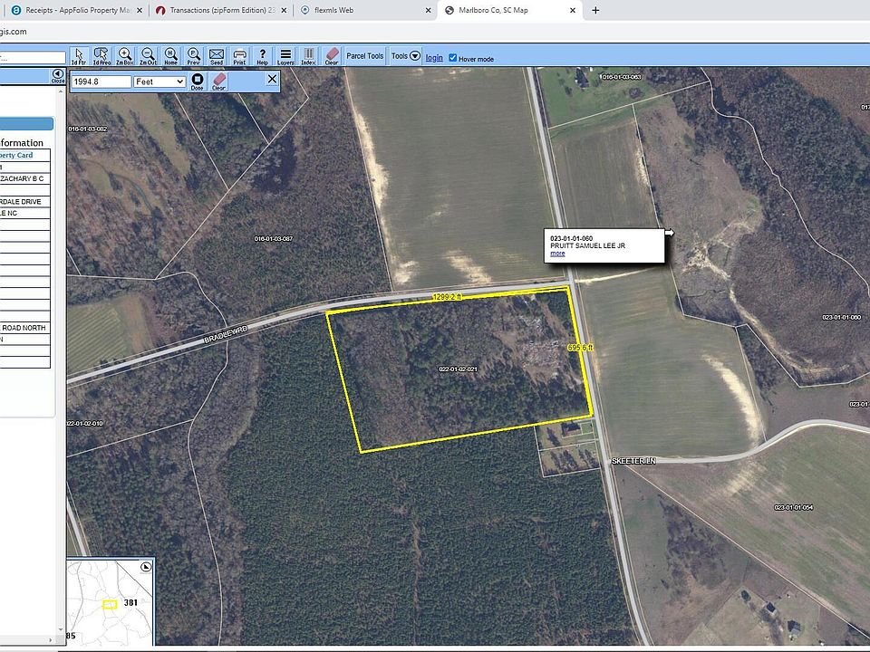Collapse the side panel with Close arrow
Viewport: 870px width, 652px height.
(x=58, y=76)
